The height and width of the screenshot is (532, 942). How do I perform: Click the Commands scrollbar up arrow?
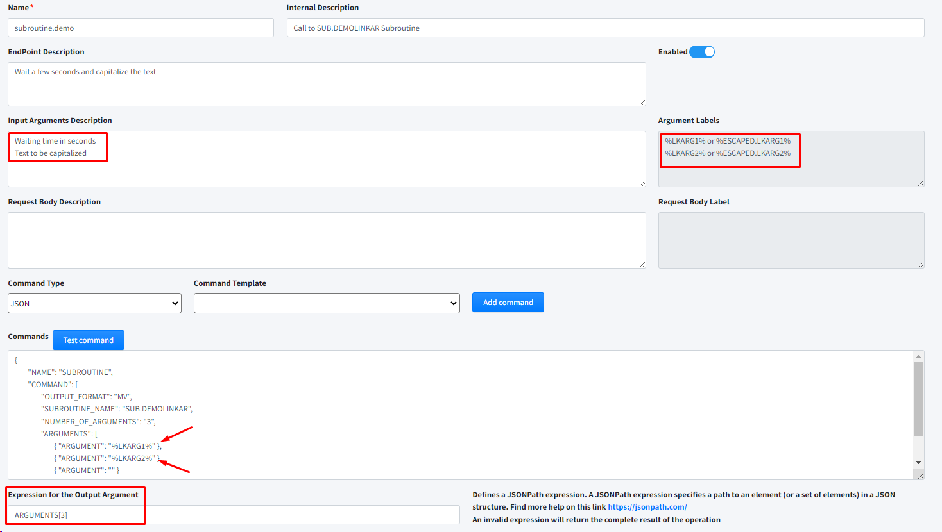tap(918, 356)
